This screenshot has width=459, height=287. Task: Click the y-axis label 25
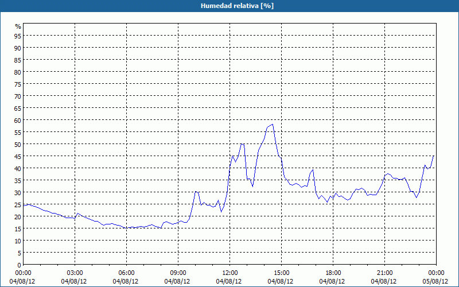pyautogui.click(x=18, y=204)
